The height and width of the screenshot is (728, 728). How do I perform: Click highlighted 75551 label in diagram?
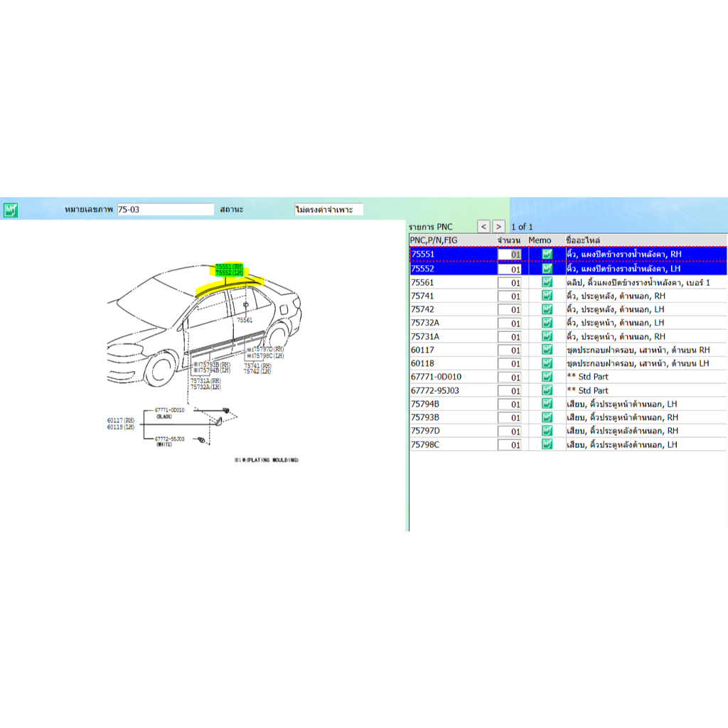point(229,267)
